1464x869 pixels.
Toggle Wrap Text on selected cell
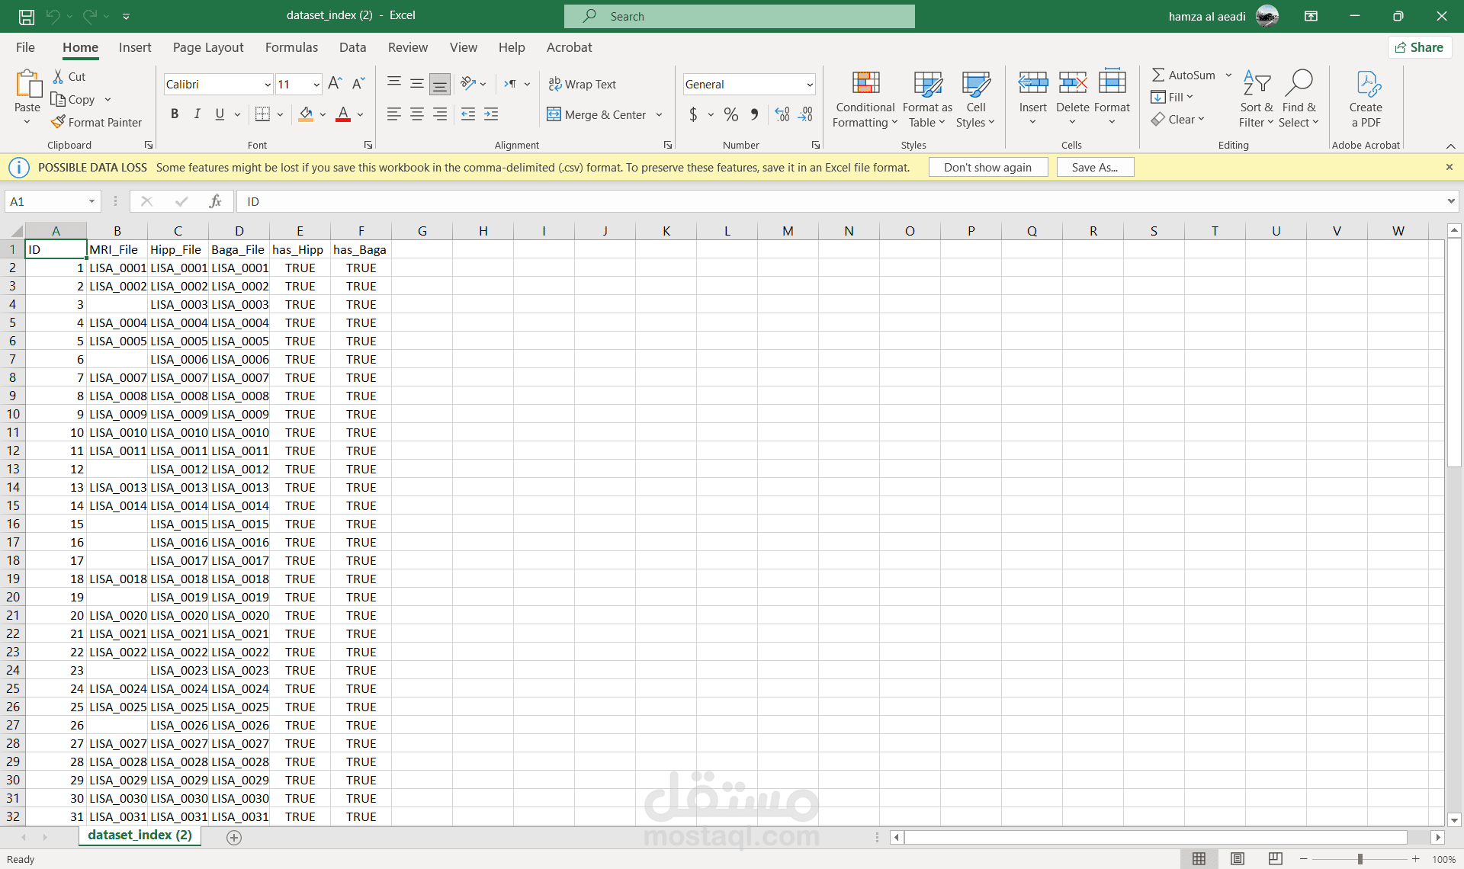pos(583,84)
